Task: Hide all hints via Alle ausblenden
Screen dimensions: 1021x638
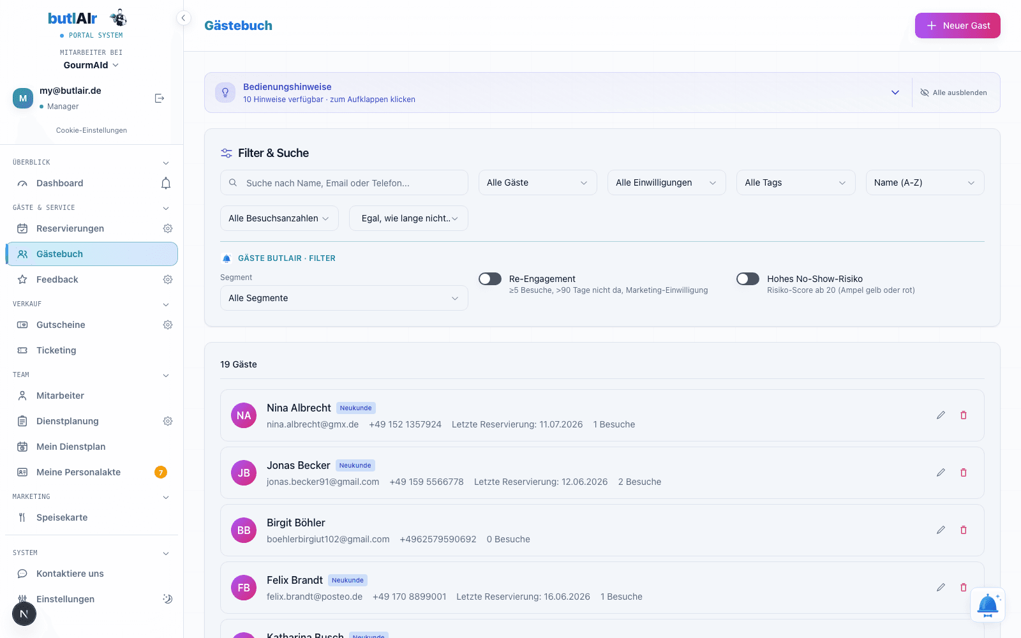Action: point(953,93)
